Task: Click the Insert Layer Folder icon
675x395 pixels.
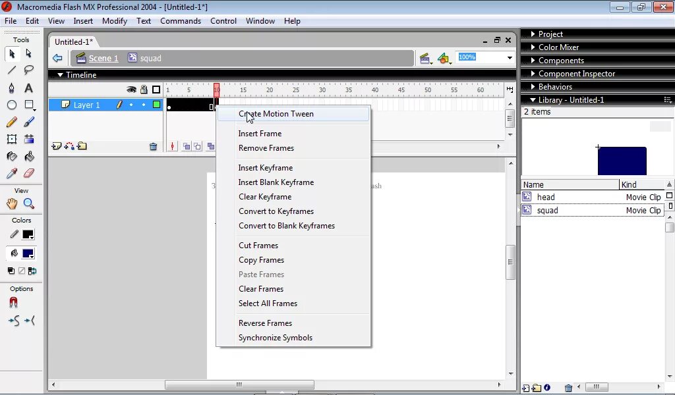Action: (82, 147)
